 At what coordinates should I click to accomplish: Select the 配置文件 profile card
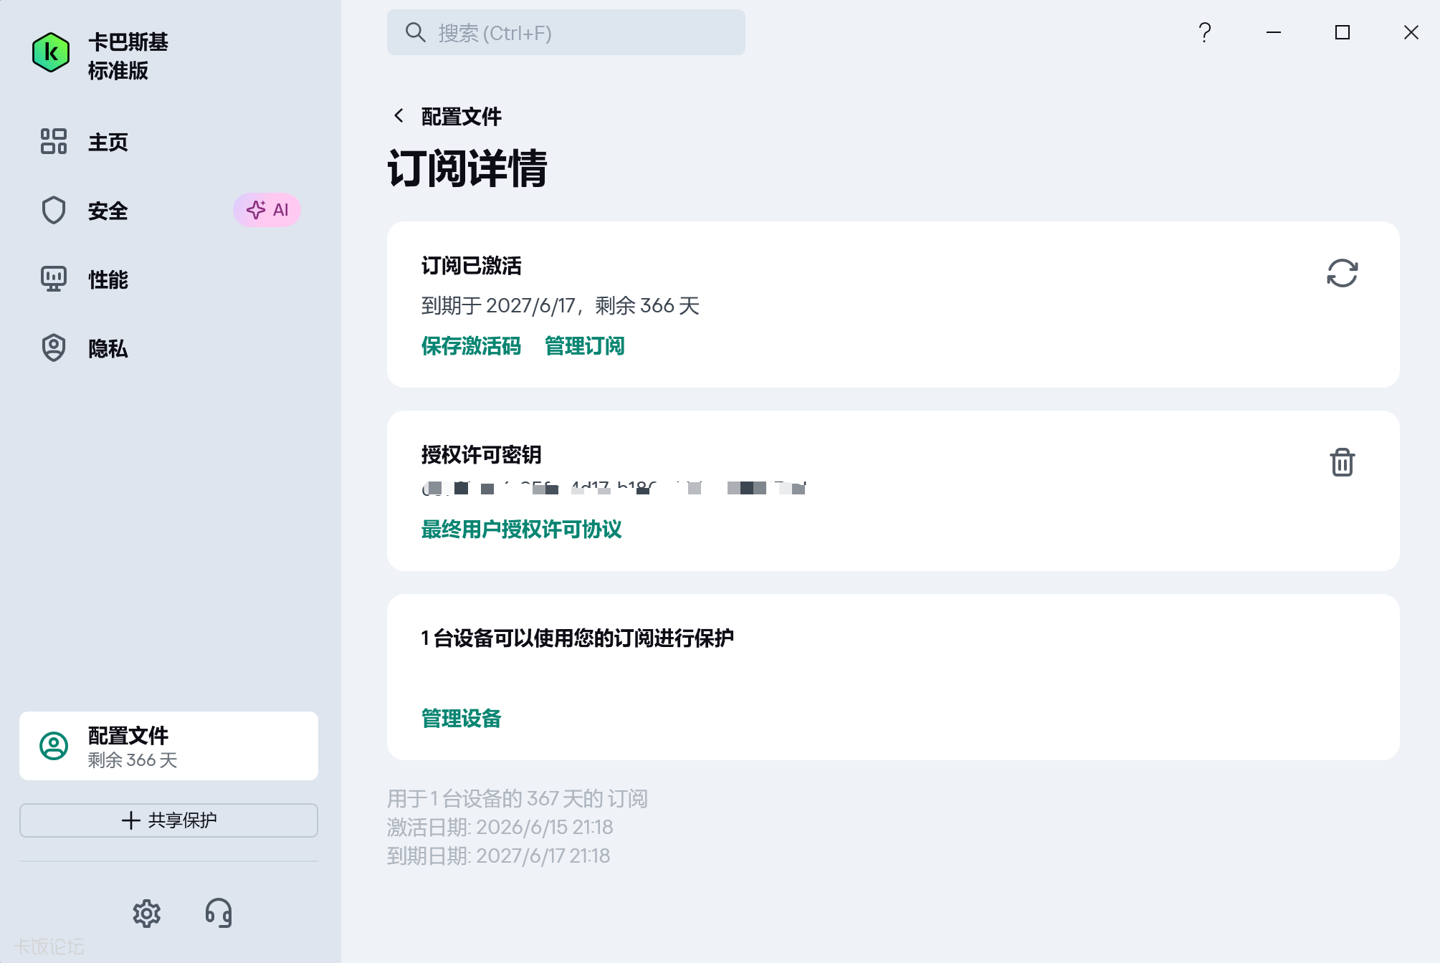tap(168, 746)
